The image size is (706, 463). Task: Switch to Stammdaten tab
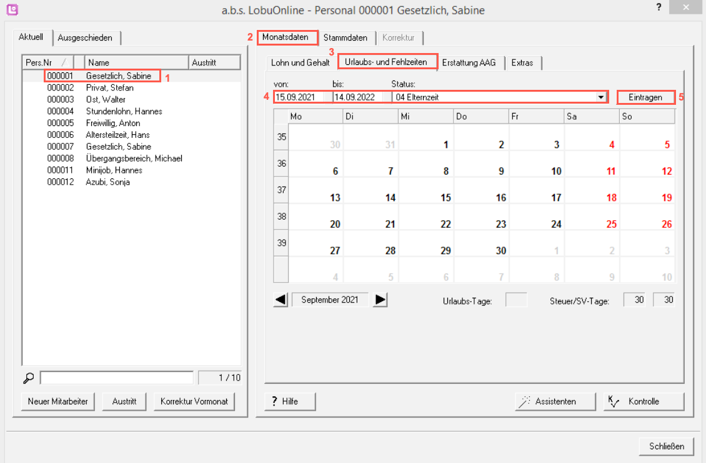click(x=346, y=38)
